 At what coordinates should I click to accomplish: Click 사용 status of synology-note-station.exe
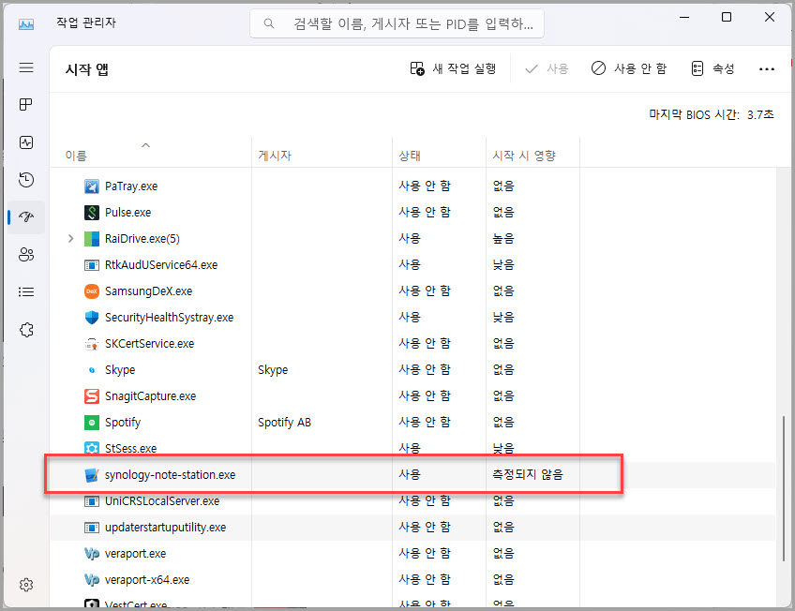pyautogui.click(x=409, y=475)
